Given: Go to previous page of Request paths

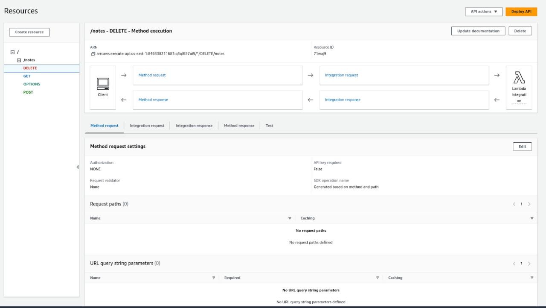Looking at the screenshot, I should 514,204.
